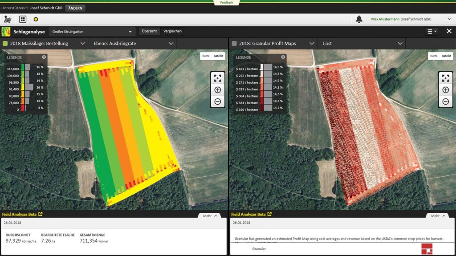456x256 pixels.
Task: Select the Vergleichen tab
Action: coord(172,31)
